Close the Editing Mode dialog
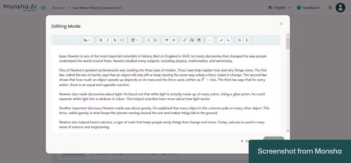Screen dimensions: 351x163 281,24
